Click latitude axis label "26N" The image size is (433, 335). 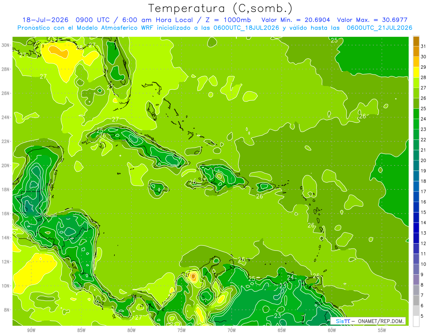6,93
